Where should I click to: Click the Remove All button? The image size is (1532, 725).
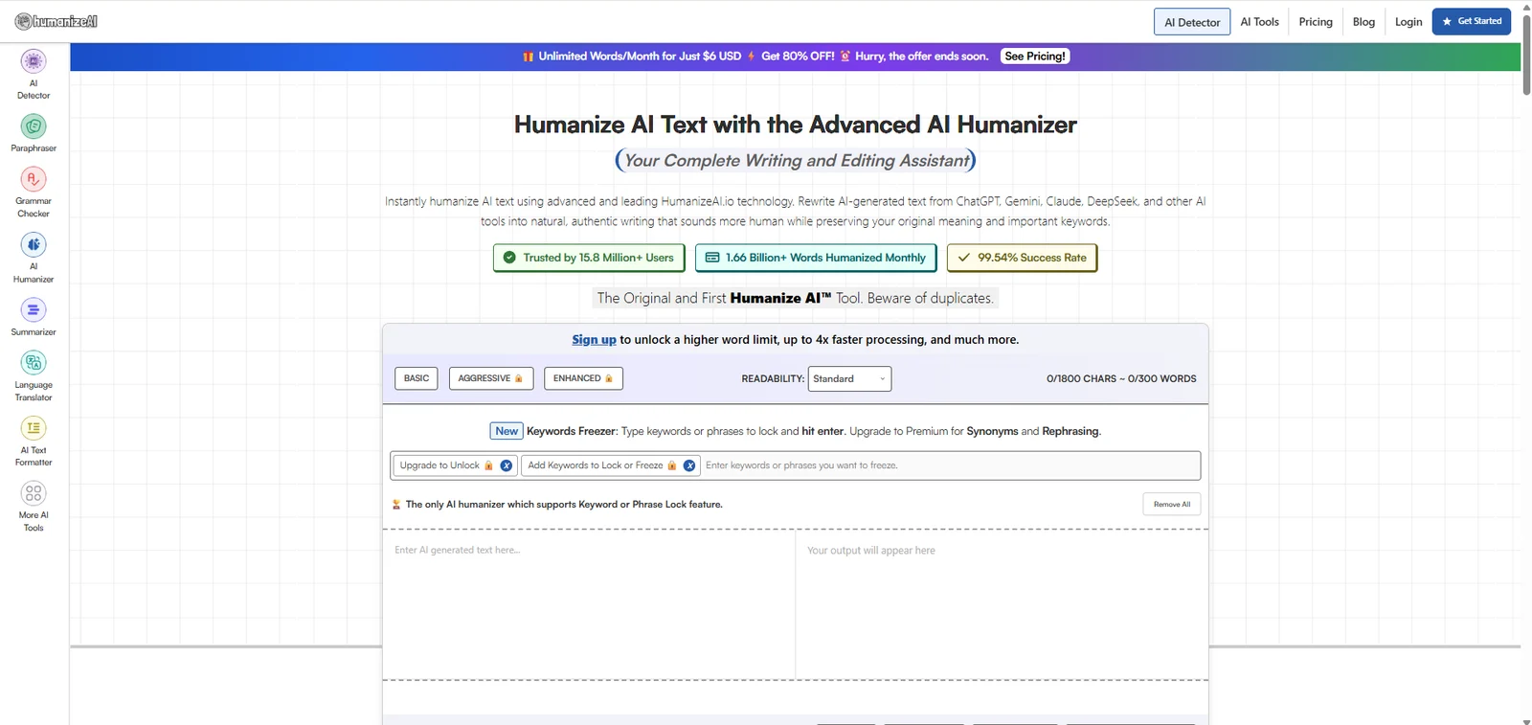(1172, 505)
